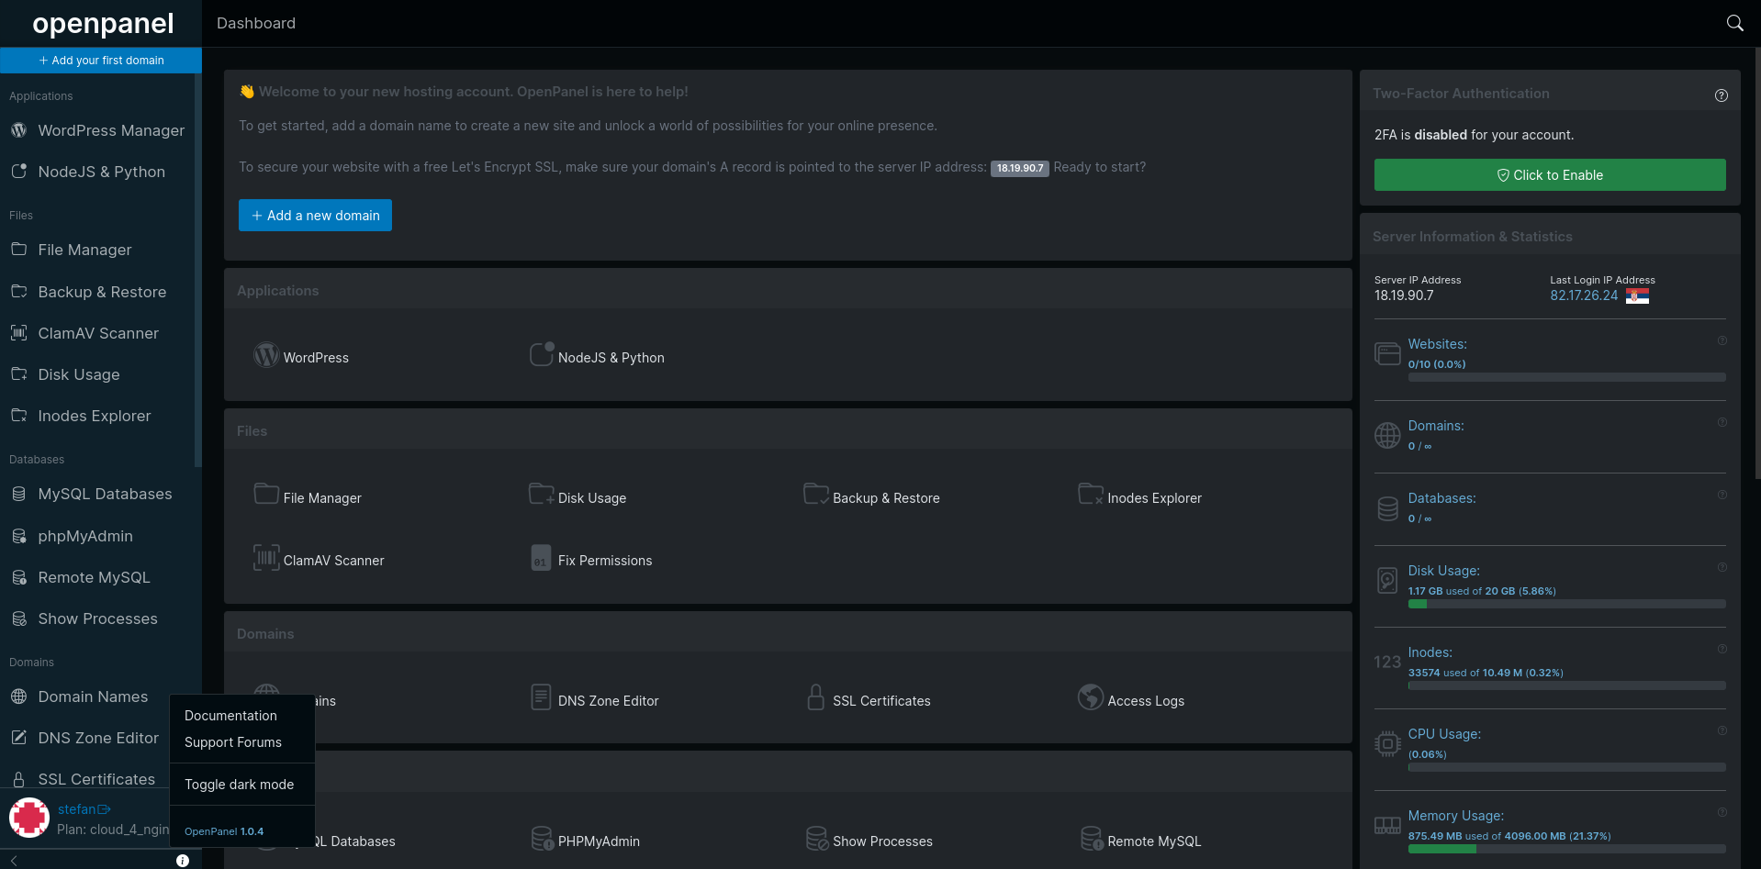Open Access Logs icon in Domains card
Screen dimensions: 1761x869
[x=1091, y=697]
